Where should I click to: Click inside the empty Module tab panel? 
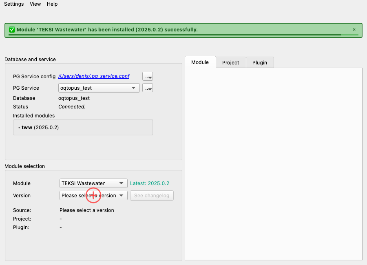click(273, 163)
